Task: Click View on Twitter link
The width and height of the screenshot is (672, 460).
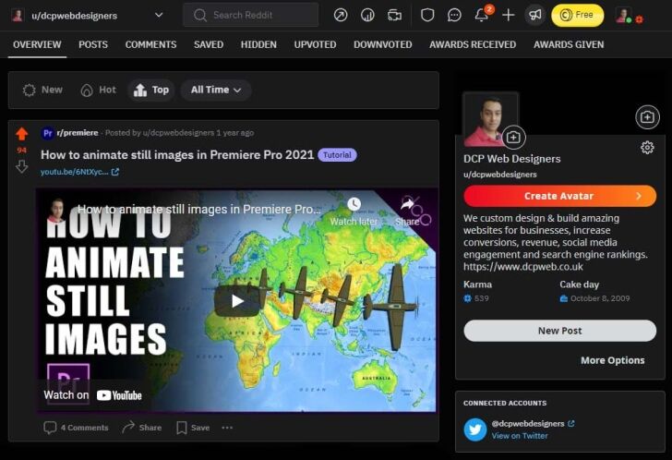Action: point(520,436)
